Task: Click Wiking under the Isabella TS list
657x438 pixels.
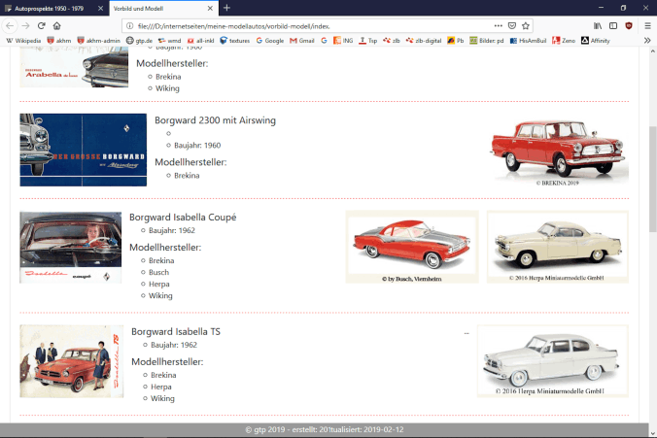Action: (x=162, y=398)
